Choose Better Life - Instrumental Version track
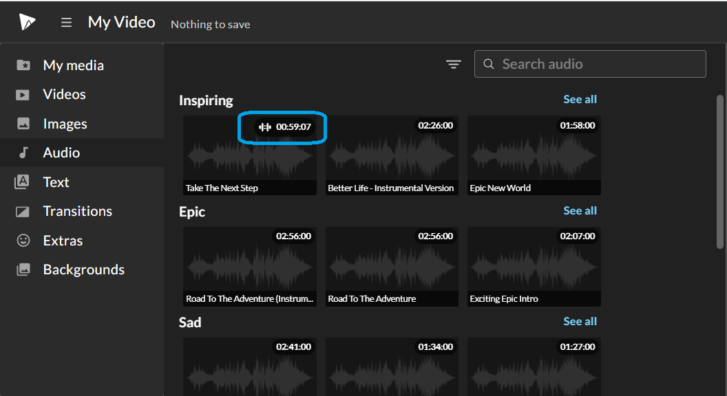The width and height of the screenshot is (727, 396). [x=392, y=155]
